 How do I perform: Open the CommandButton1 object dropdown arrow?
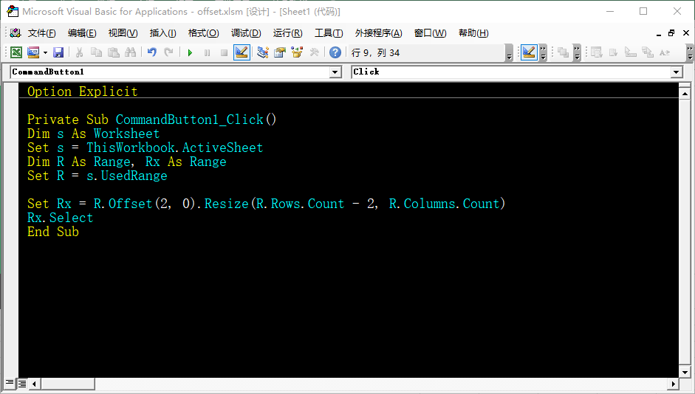click(x=335, y=72)
